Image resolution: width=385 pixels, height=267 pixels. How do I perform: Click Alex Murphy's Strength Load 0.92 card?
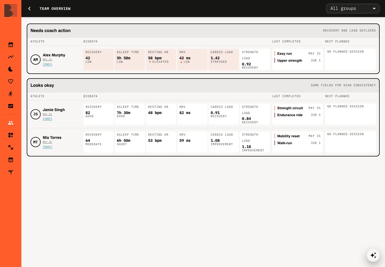click(255, 60)
